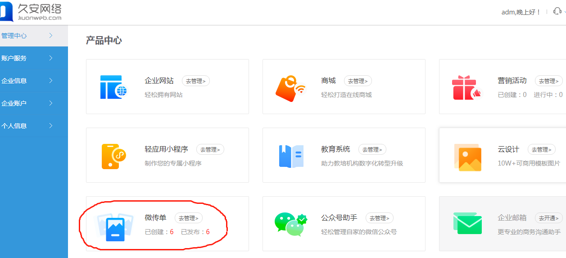The image size is (566, 258).
Task: Click 更专业的商务沟通助手 description text
Action: (x=529, y=232)
